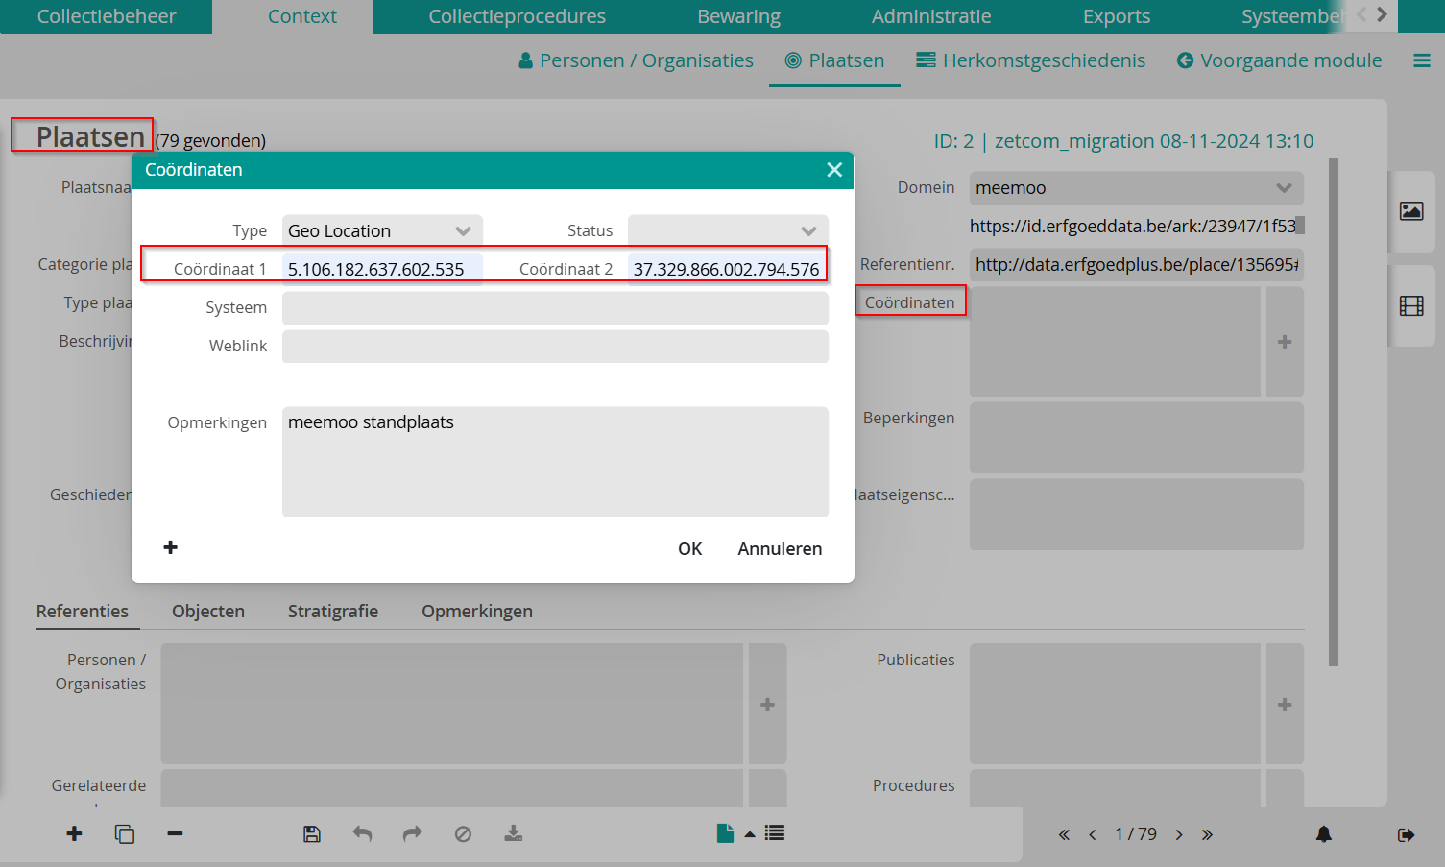Click Annuleren to cancel the dialog

[780, 549]
